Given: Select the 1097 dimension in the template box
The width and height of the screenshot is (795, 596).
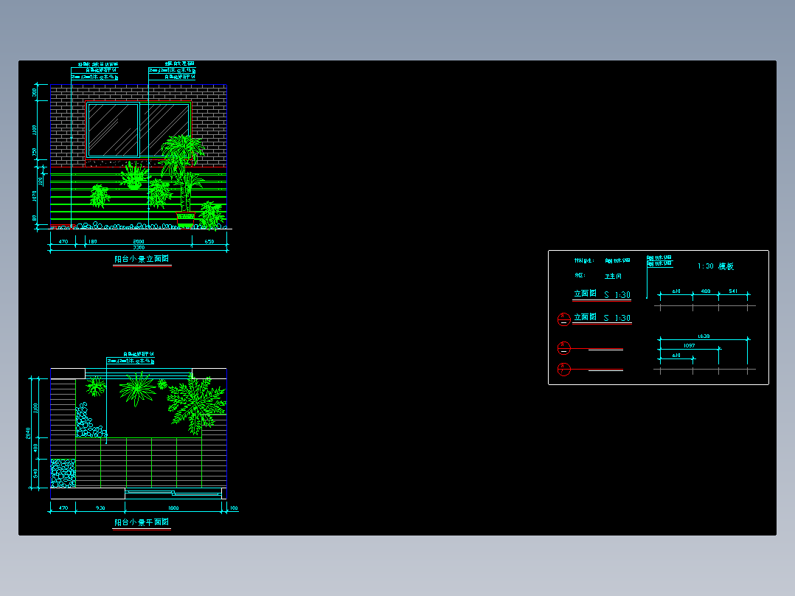Looking at the screenshot, I should [x=689, y=346].
